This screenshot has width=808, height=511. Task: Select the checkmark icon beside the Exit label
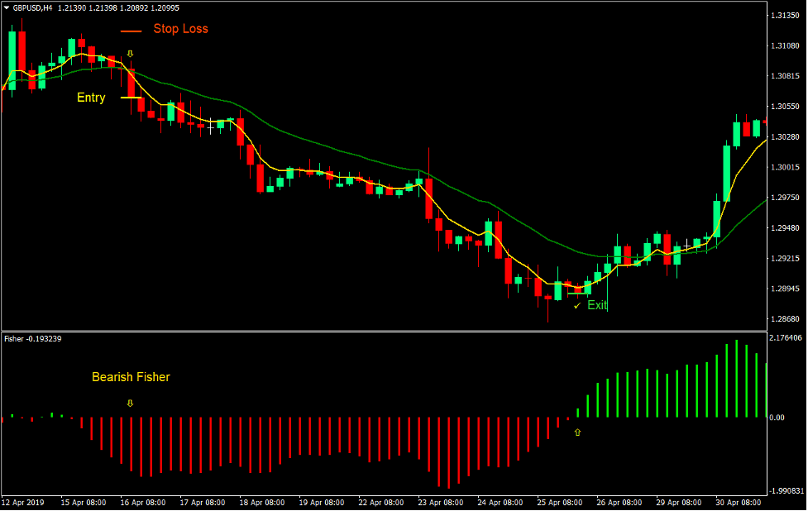[576, 305]
